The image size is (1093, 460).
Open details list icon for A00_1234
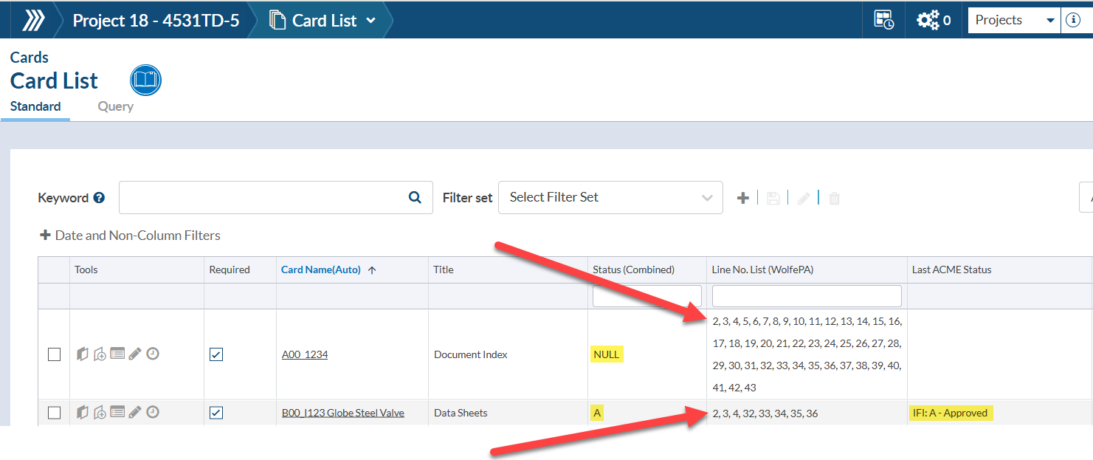pos(117,354)
